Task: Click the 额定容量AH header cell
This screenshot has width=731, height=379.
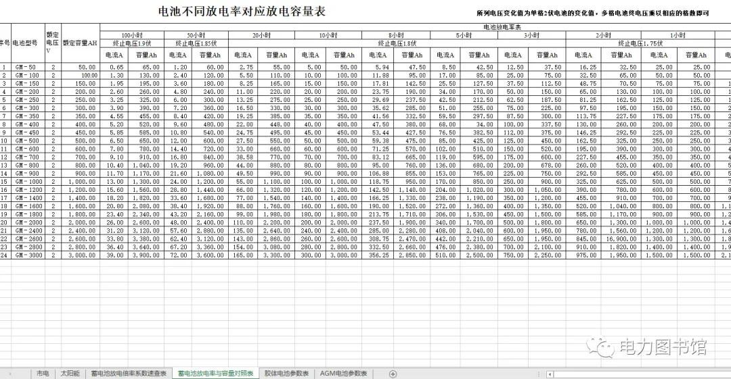Action: tap(80, 43)
